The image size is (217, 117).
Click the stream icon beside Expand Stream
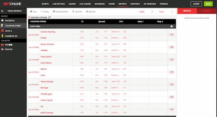click(50, 18)
